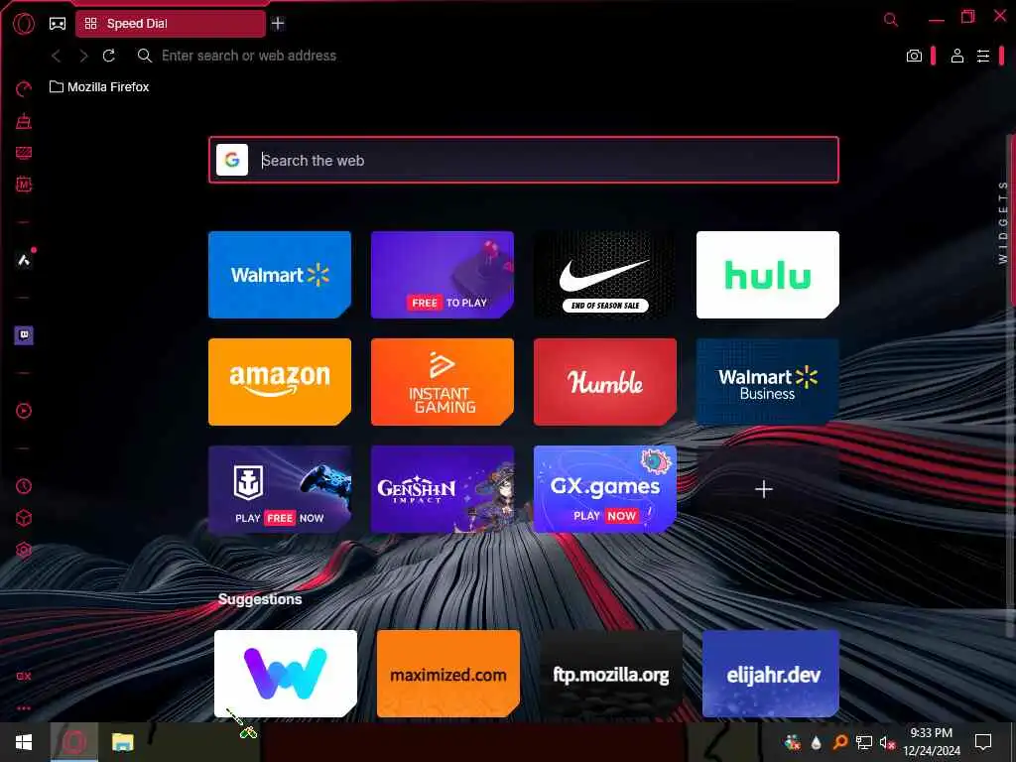Open the Windows notification center

point(983,742)
